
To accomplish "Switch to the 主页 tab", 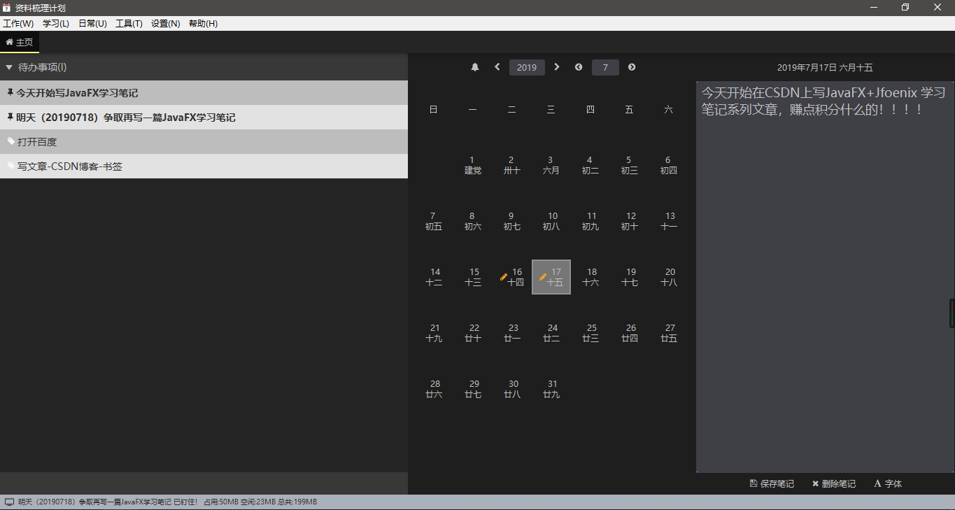I will click(x=20, y=42).
